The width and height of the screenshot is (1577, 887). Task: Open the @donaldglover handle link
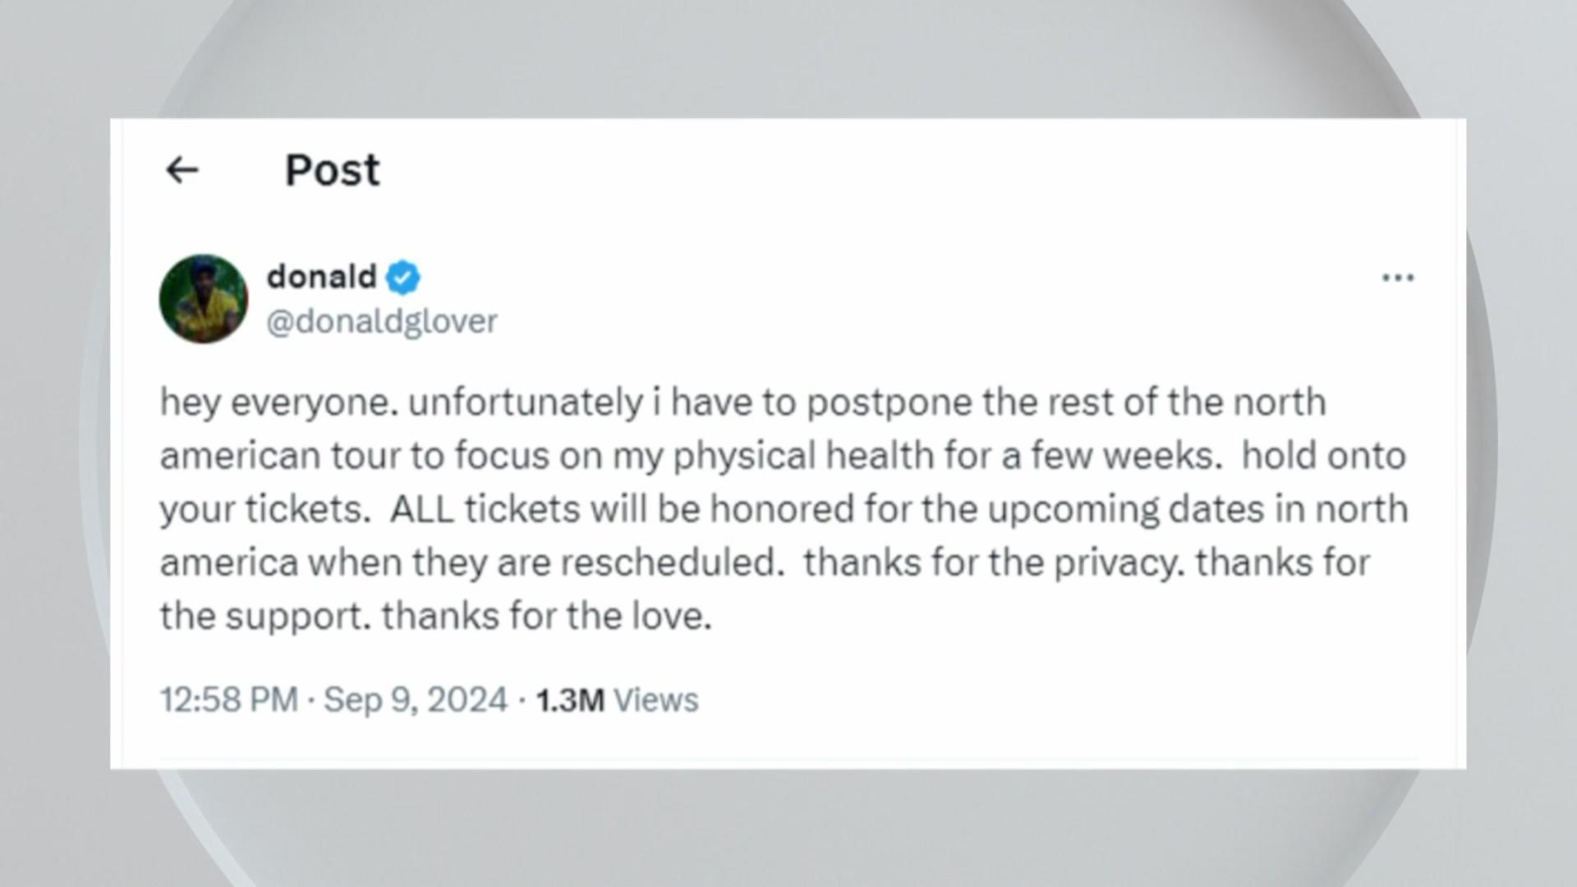click(x=382, y=321)
